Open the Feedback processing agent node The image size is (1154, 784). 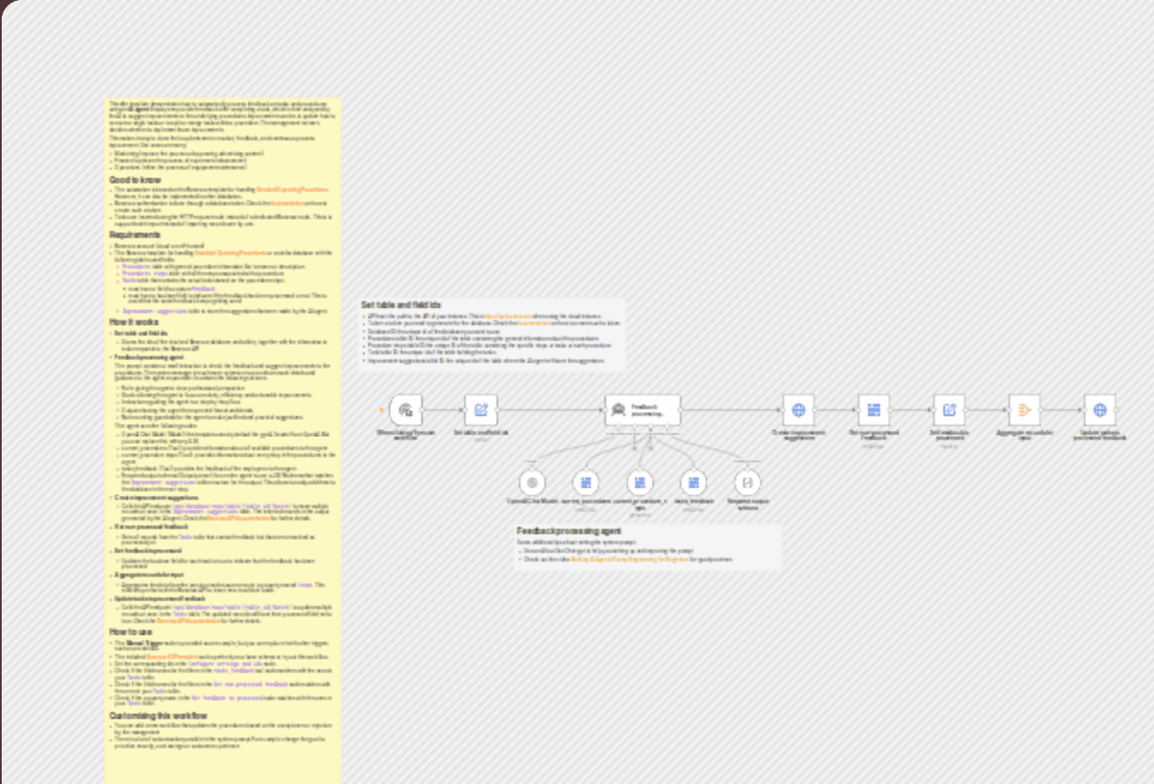tap(643, 410)
